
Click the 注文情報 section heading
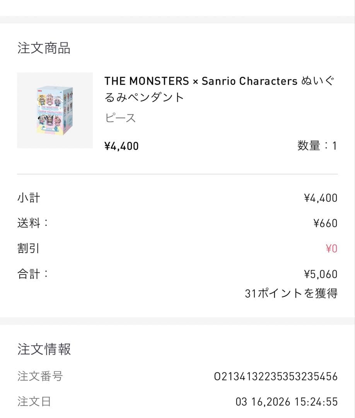point(44,349)
